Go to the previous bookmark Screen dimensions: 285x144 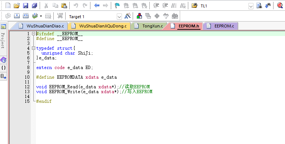[126, 6]
